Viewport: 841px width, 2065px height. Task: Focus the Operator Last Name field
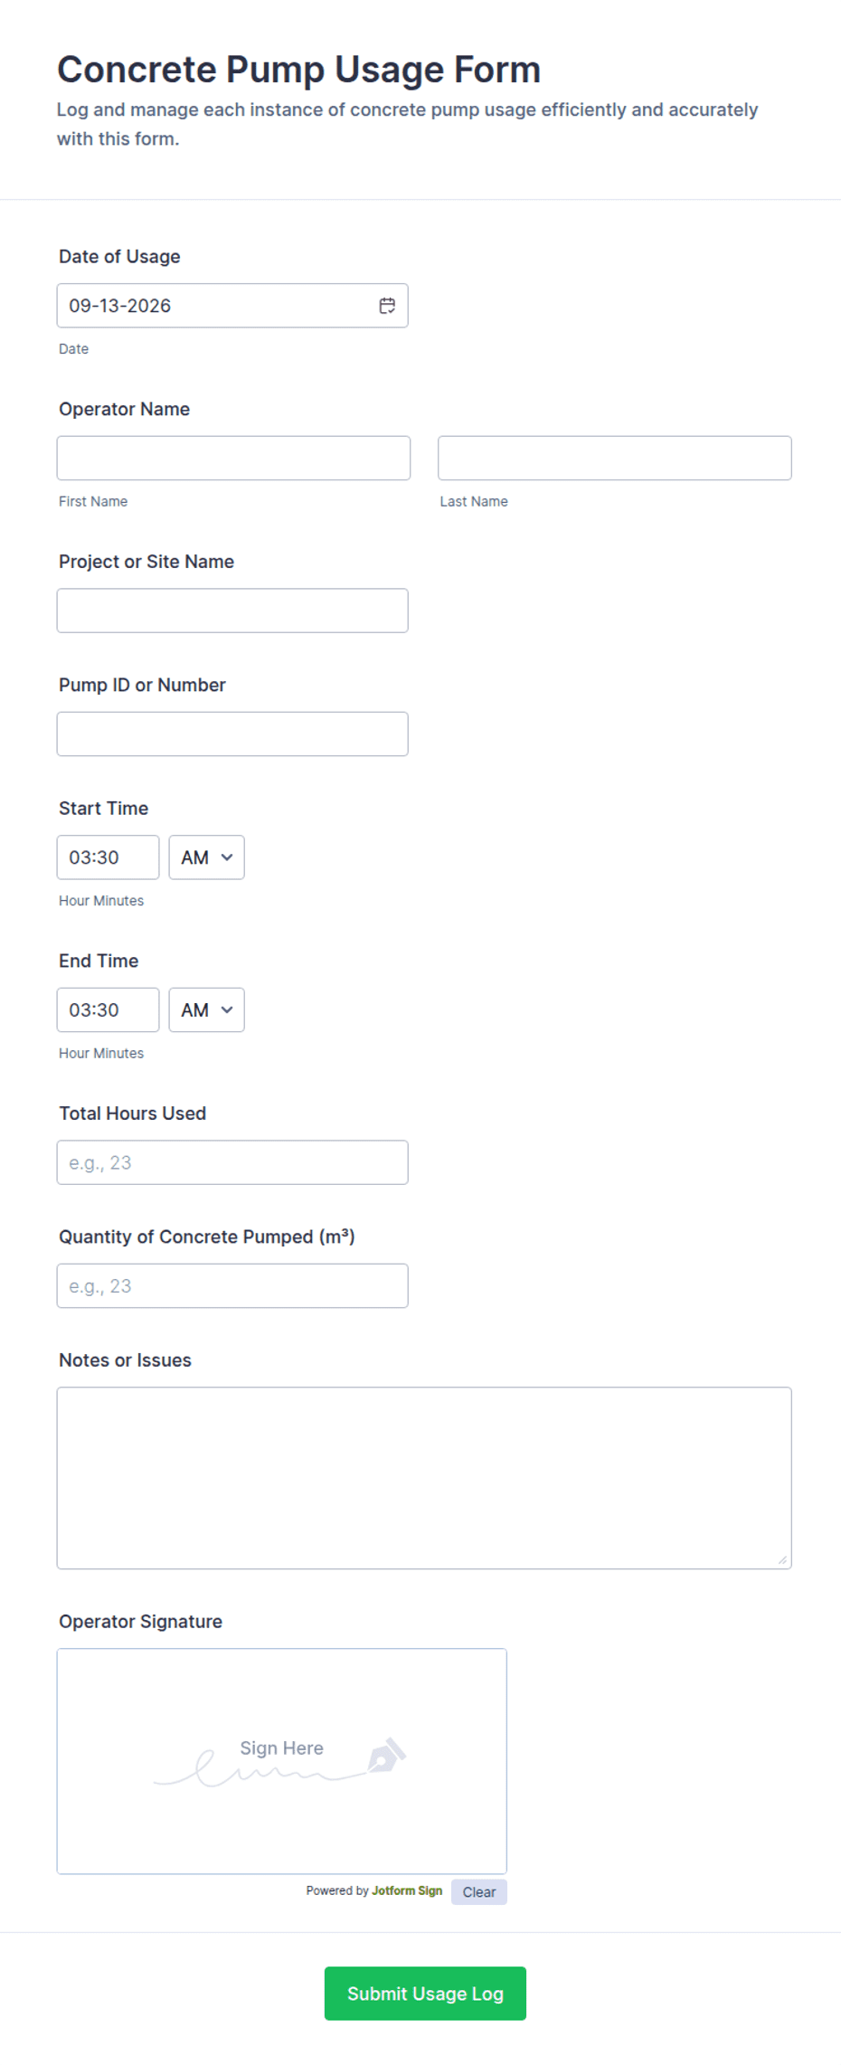pos(615,458)
